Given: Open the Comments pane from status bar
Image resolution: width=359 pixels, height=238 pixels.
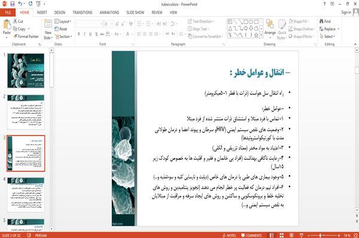Looking at the screenshot, I should point(251,235).
